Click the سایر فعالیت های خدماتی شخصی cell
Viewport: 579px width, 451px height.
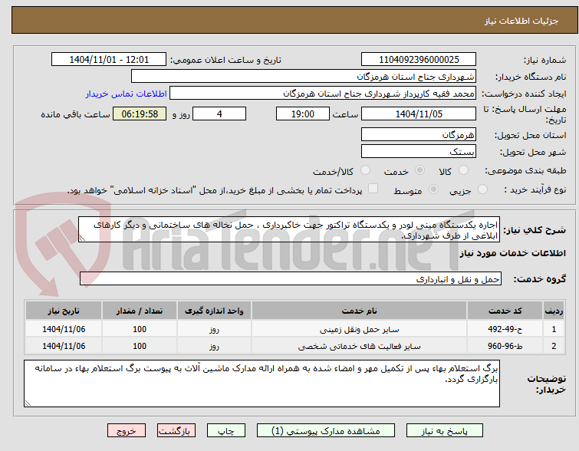pos(360,346)
